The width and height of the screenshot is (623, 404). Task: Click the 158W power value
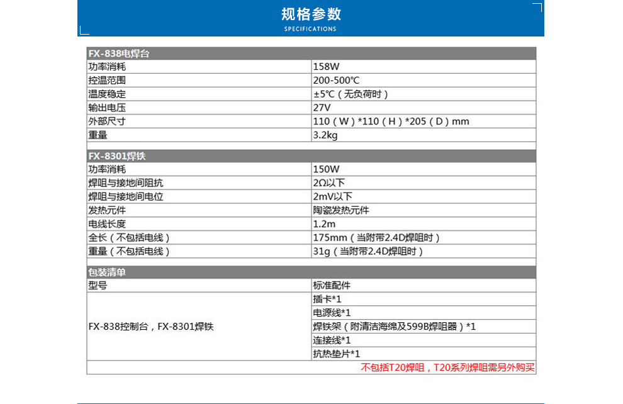pos(326,67)
